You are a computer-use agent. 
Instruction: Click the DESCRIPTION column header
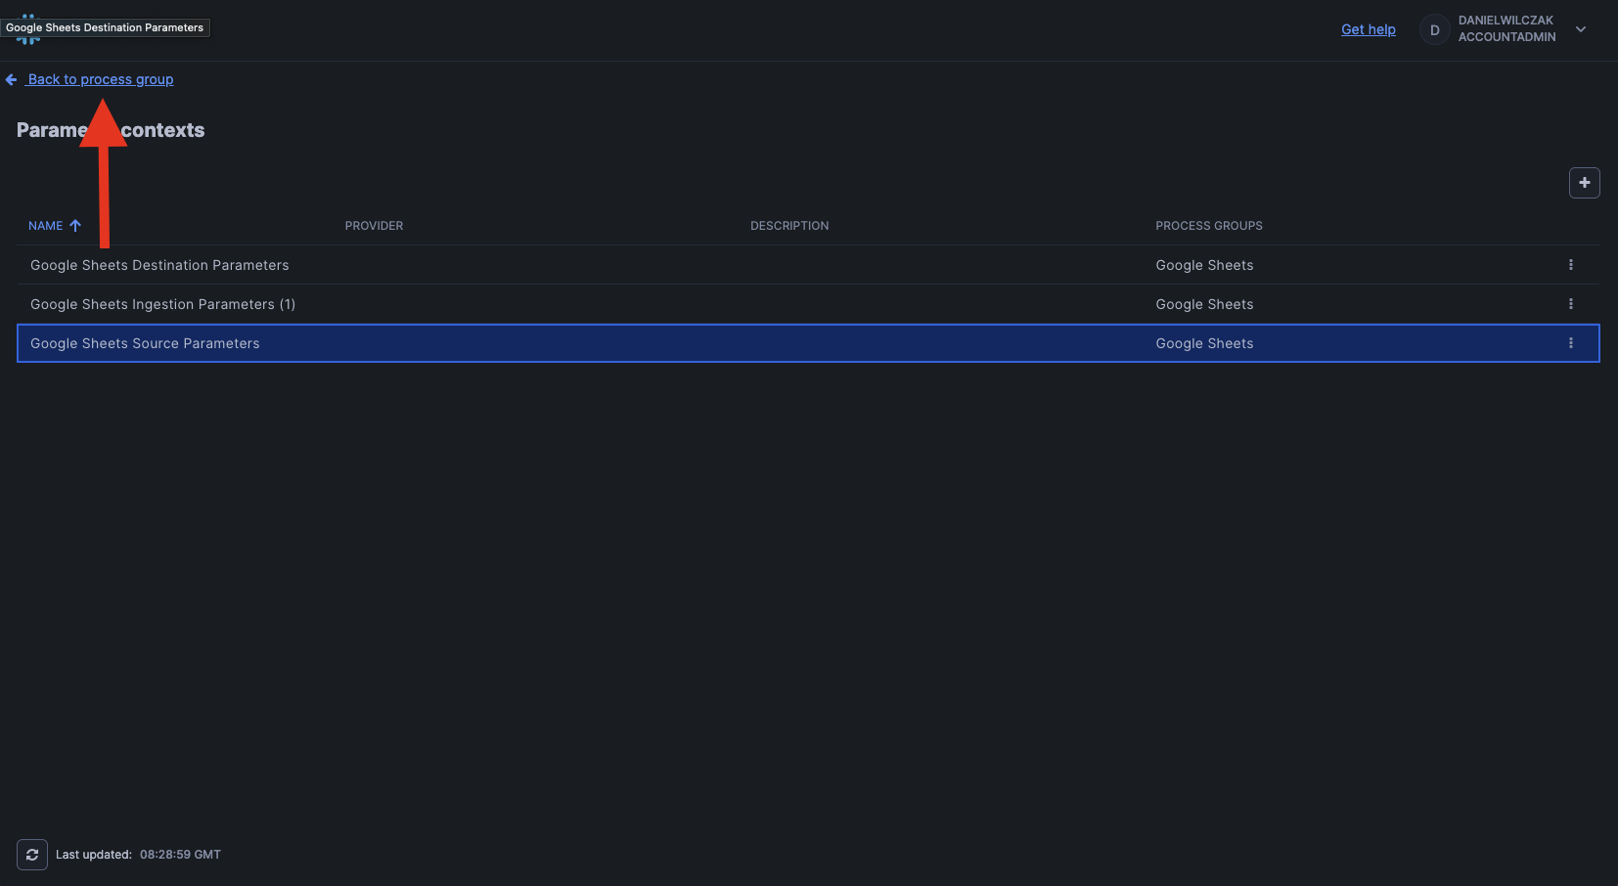tap(788, 226)
